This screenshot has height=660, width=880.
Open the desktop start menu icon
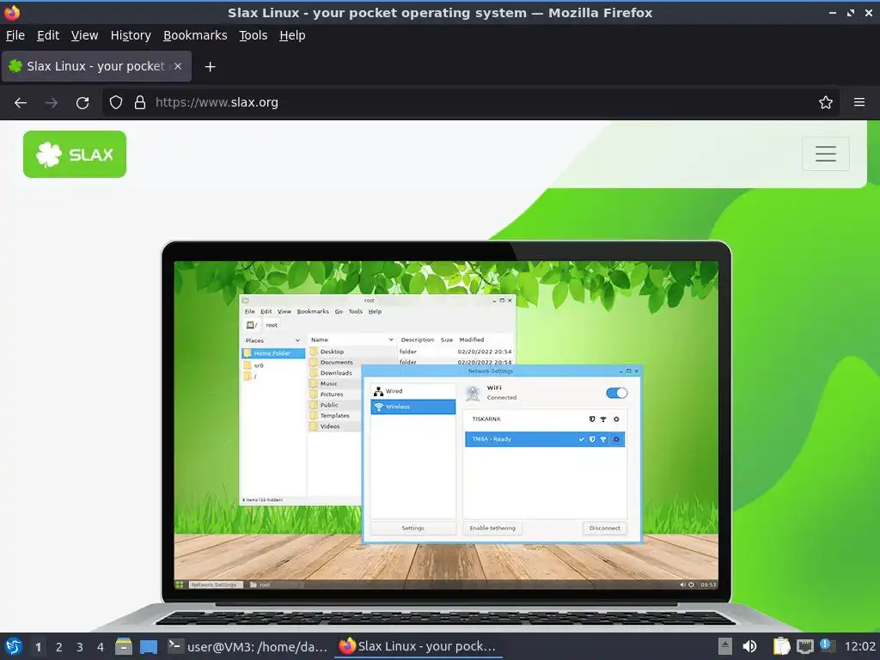(14, 646)
